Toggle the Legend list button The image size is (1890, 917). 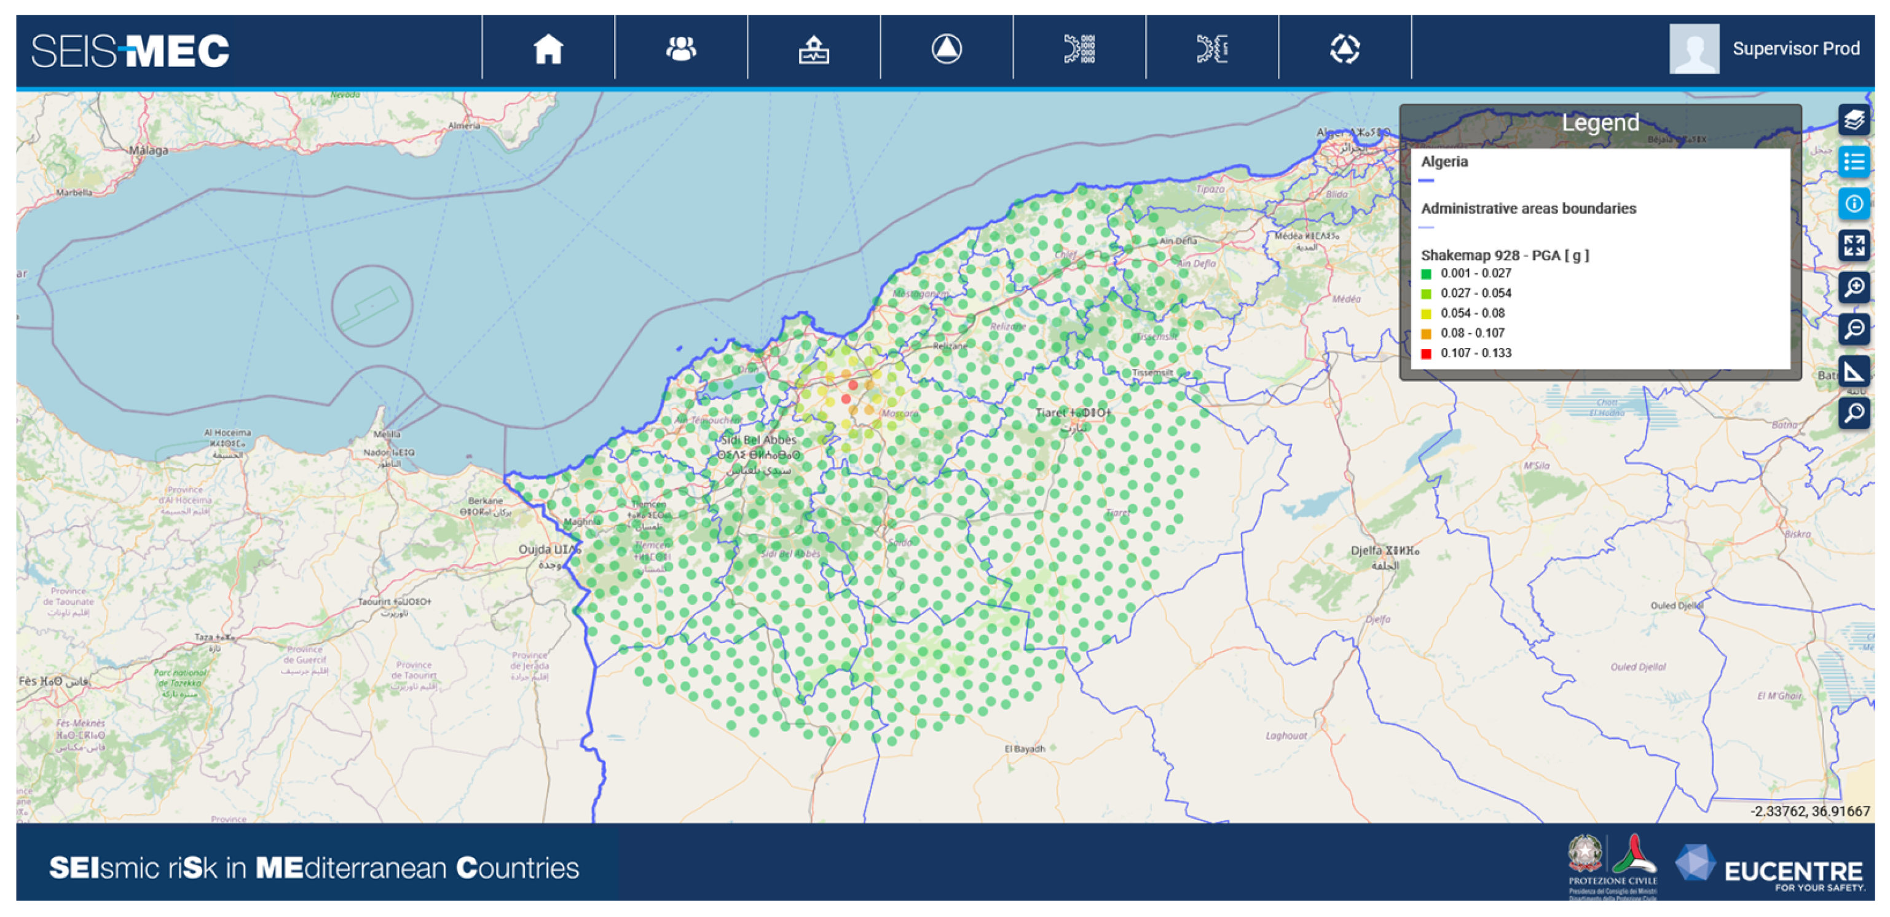[x=1853, y=162]
